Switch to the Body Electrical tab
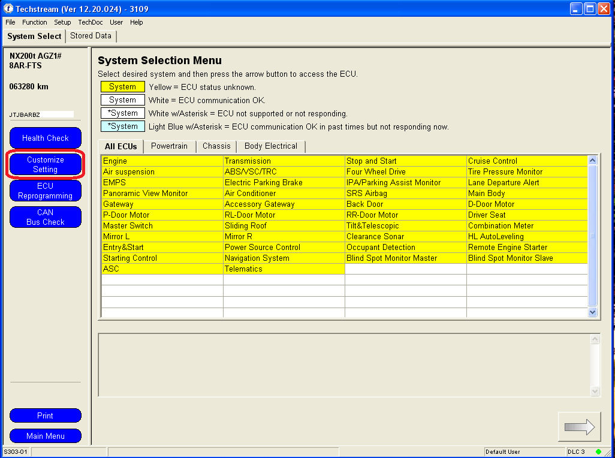This screenshot has height=458, width=615. click(270, 146)
